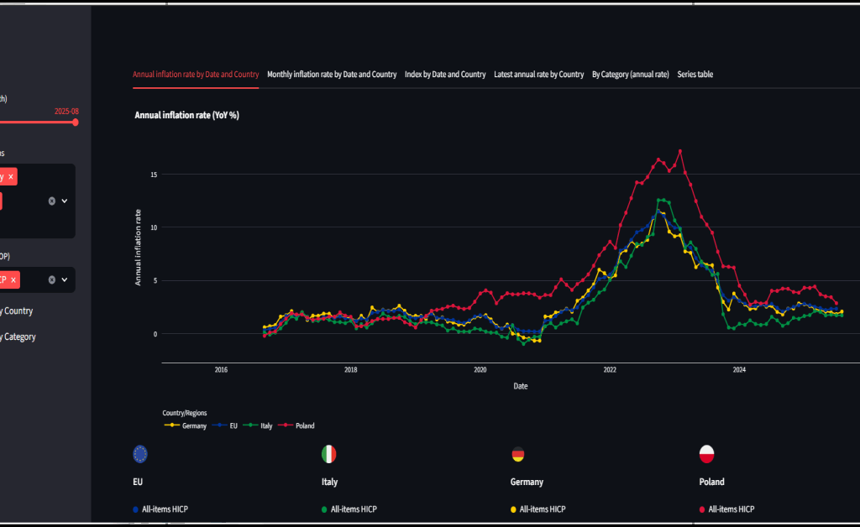Select the By Category navigation link
The height and width of the screenshot is (527, 860).
pos(18,337)
